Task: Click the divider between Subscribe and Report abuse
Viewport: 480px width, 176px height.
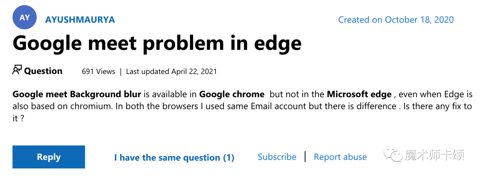Action: 305,157
